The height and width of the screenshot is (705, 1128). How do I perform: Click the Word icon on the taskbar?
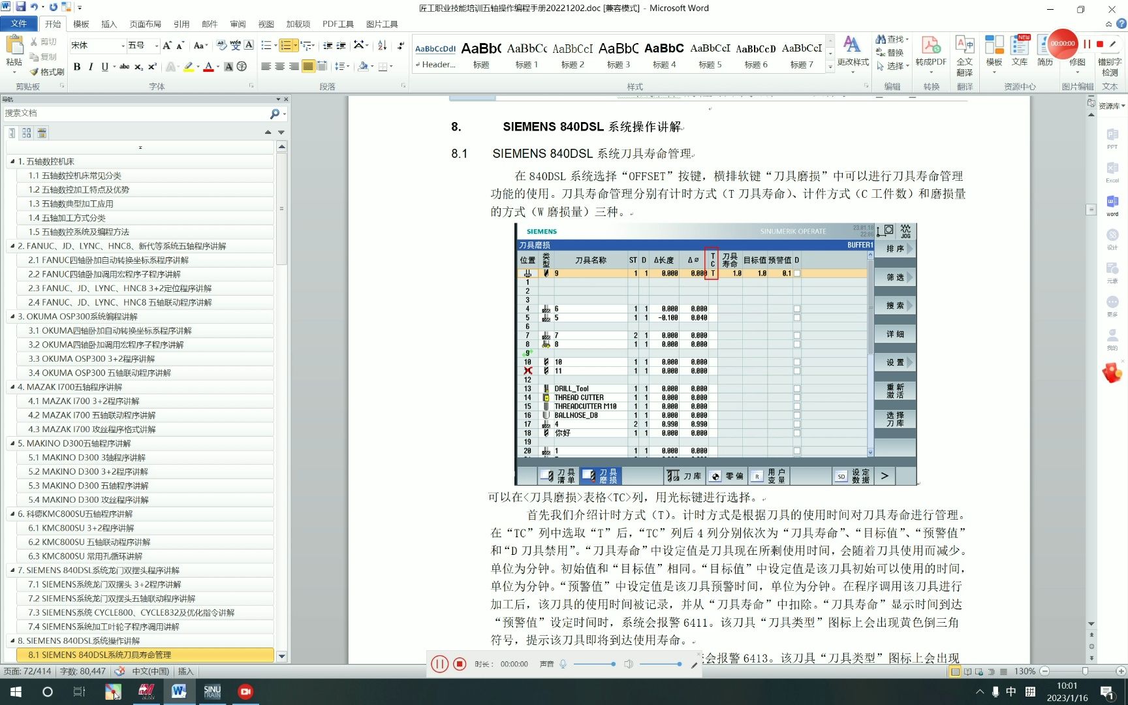click(x=179, y=691)
